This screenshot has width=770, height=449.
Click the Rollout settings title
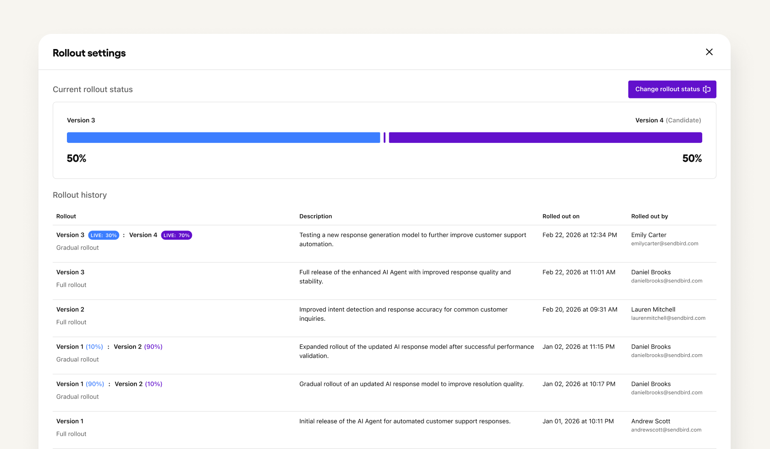(89, 53)
